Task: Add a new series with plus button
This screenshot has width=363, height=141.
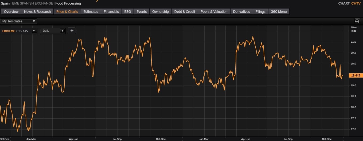Action: 72,30
